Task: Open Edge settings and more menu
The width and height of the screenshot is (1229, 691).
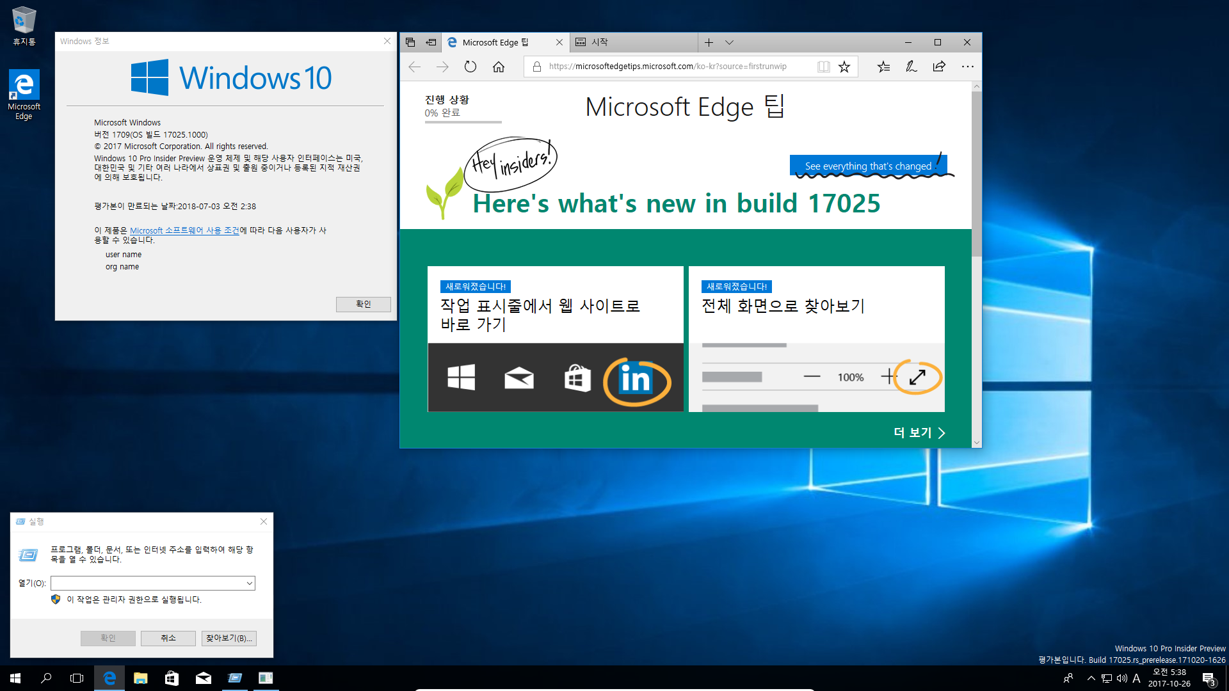Action: (967, 67)
